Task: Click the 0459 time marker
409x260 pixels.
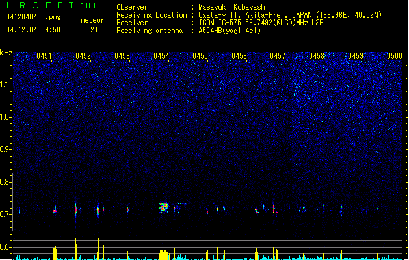Action: click(x=356, y=56)
